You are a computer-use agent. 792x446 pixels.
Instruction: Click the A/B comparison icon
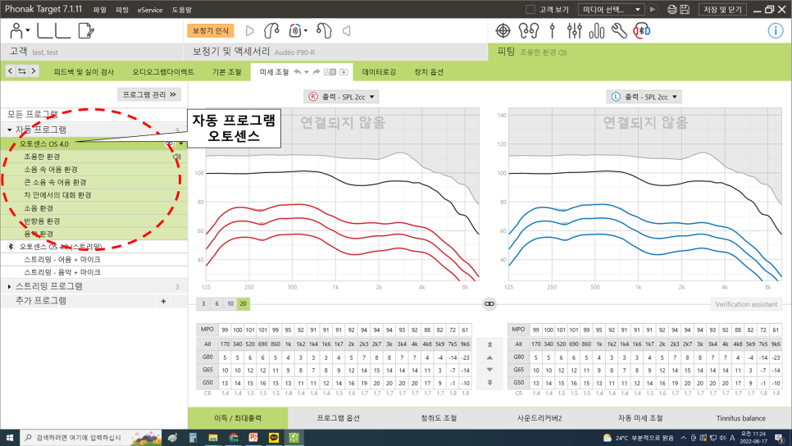point(330,71)
